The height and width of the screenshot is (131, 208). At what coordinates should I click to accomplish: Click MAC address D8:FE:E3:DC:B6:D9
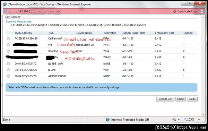[x=26, y=70]
